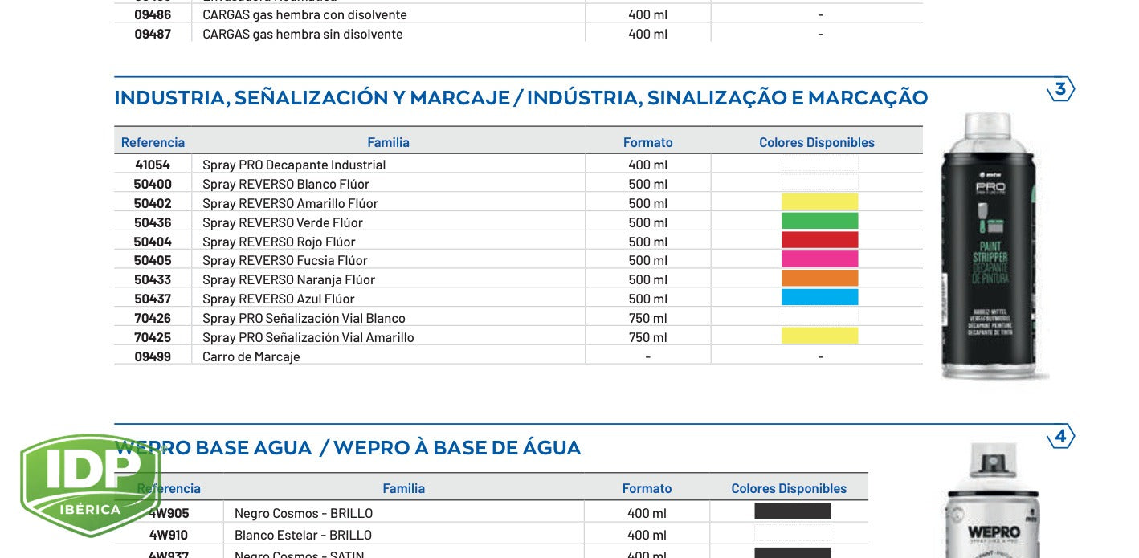Click reference 09499
Viewport: 1139px width, 558px height.
tap(153, 356)
